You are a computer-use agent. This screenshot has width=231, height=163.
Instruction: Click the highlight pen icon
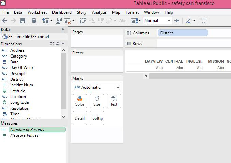tap(188, 21)
